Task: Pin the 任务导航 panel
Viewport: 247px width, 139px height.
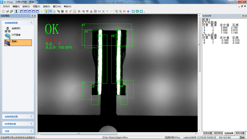Action: 32,16
